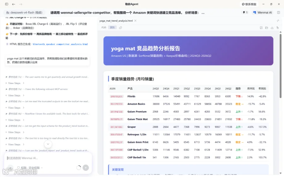Click the 季度销量趋势 (月均销量) section heading

point(133,79)
